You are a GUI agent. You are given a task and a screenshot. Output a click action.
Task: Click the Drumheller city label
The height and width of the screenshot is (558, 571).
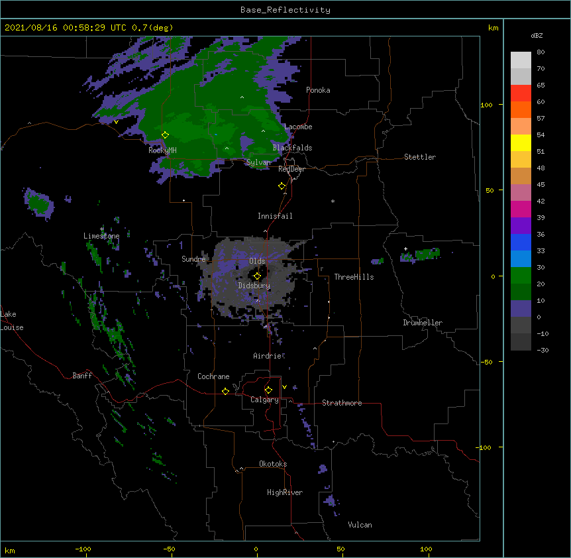423,323
